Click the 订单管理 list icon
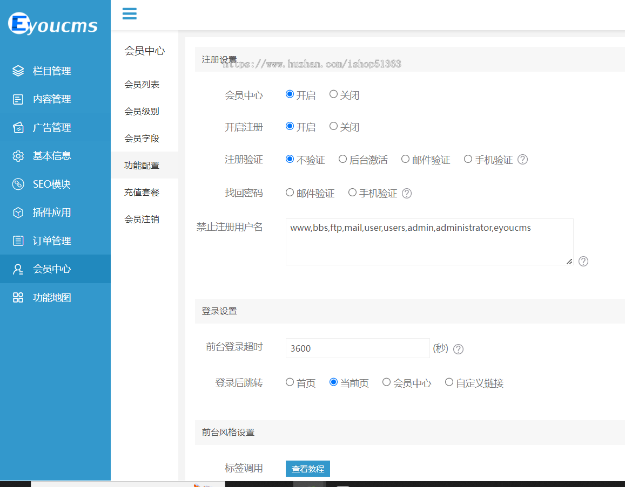The height and width of the screenshot is (487, 625). (x=18, y=241)
